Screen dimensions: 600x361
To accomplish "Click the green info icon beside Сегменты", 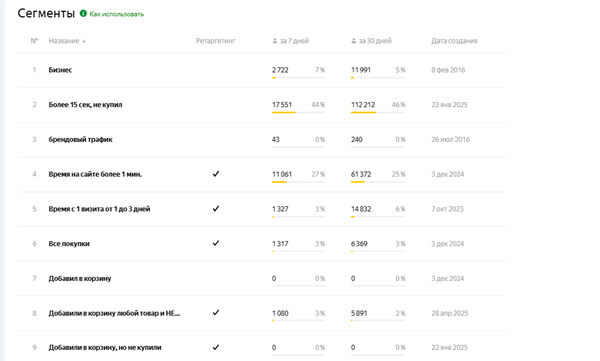I will (x=83, y=13).
